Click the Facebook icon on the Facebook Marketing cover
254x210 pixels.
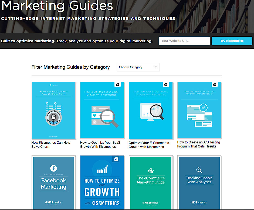[x=53, y=168]
